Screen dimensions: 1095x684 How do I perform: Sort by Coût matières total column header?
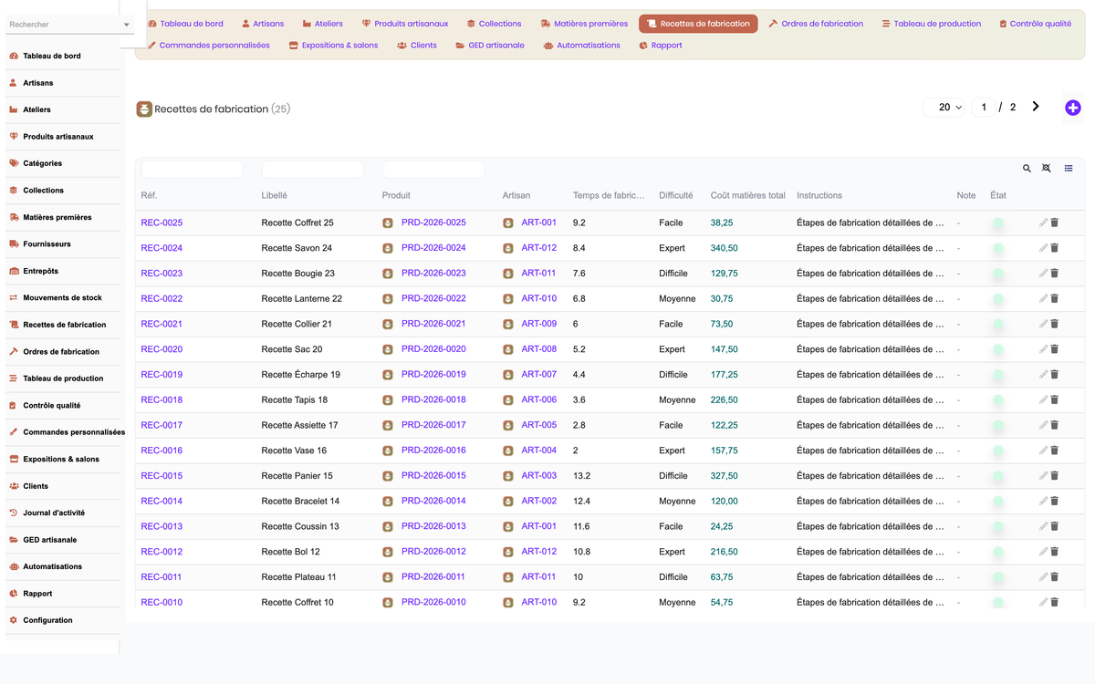coord(748,195)
